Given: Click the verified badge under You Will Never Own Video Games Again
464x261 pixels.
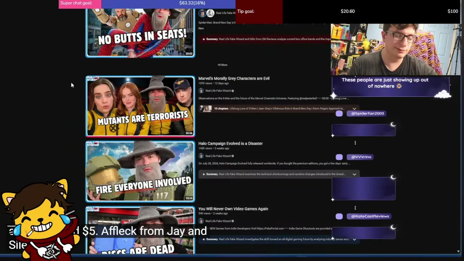Looking at the screenshot, I should pyautogui.click(x=233, y=221).
